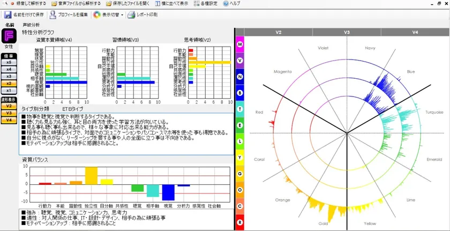Open saved file folder icon
450x231 pixels.
click(108, 3)
